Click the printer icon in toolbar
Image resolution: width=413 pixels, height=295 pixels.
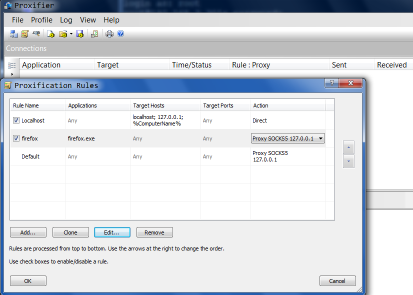(x=109, y=33)
